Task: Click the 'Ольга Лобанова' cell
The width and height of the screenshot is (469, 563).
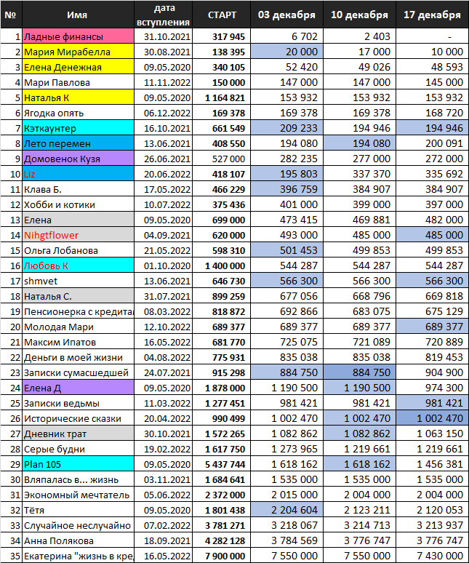Action: point(78,250)
